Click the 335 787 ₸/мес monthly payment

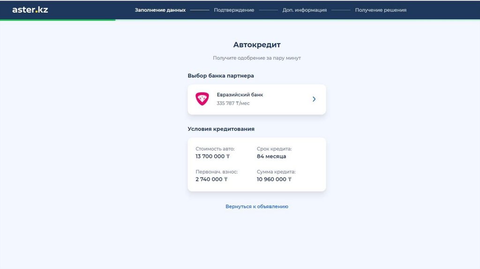[x=233, y=103]
